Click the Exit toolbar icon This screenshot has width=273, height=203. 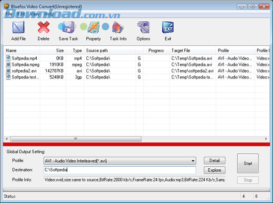(x=168, y=27)
